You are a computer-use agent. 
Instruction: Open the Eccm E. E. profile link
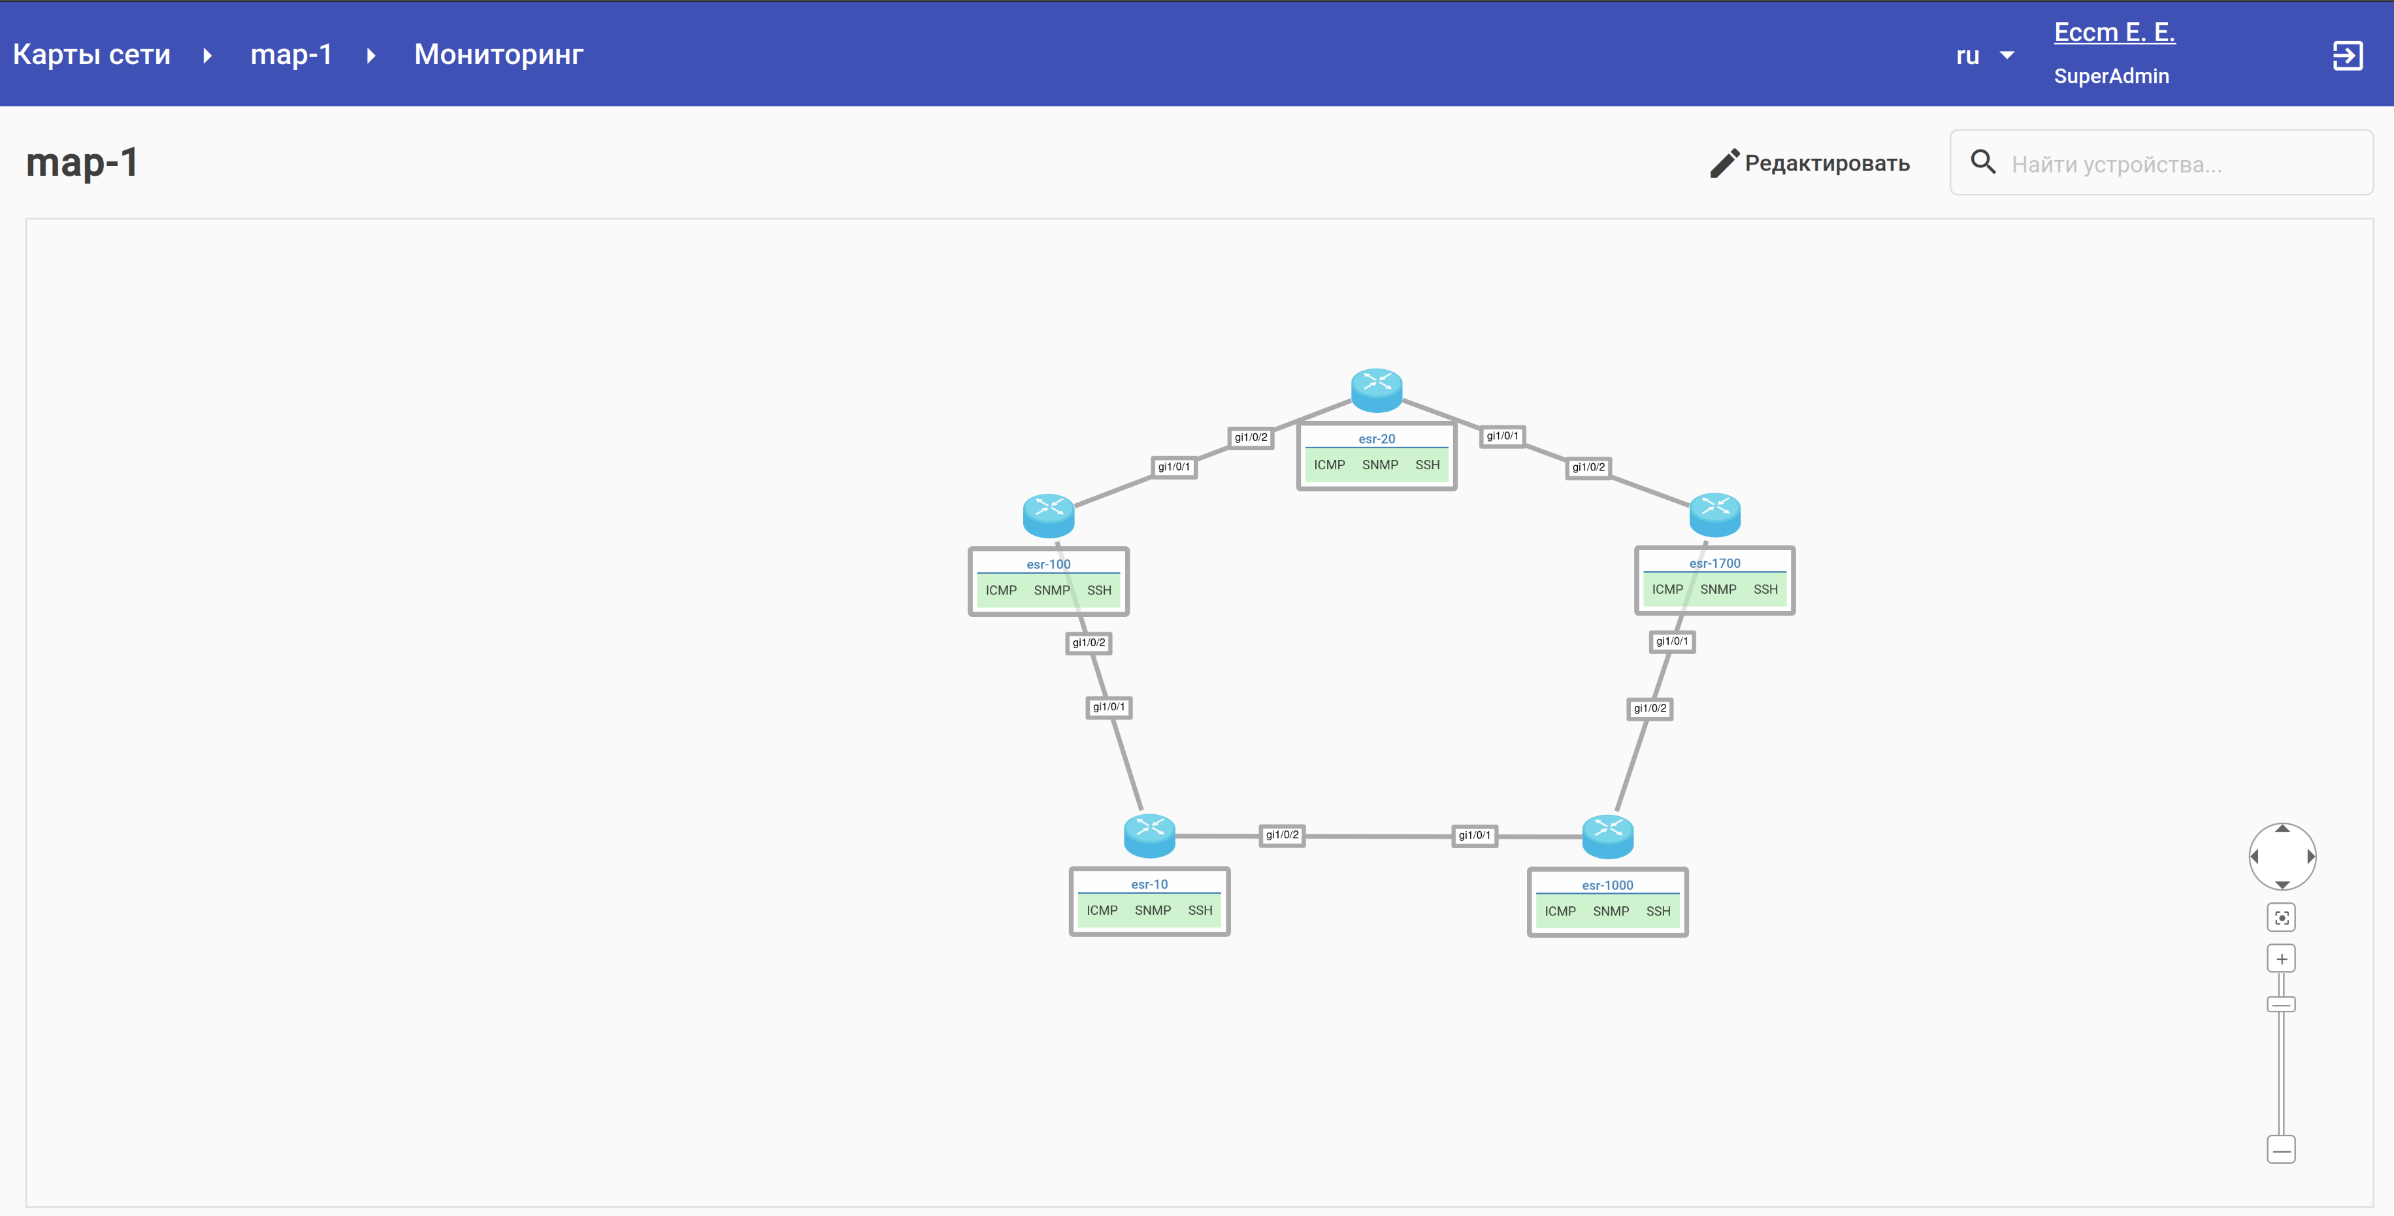[x=2114, y=33]
